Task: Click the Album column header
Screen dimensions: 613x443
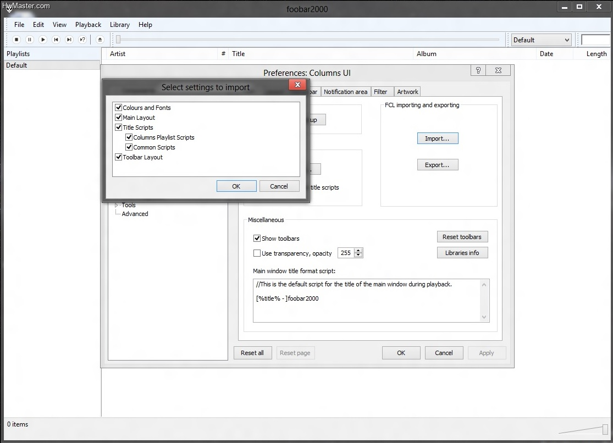Action: coord(474,54)
